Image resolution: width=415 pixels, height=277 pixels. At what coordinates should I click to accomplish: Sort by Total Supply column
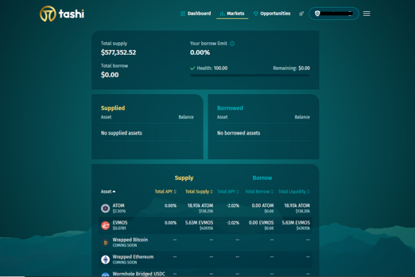(198, 191)
